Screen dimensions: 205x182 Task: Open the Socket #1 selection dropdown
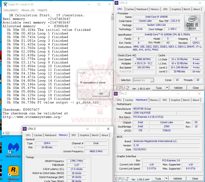(144, 80)
